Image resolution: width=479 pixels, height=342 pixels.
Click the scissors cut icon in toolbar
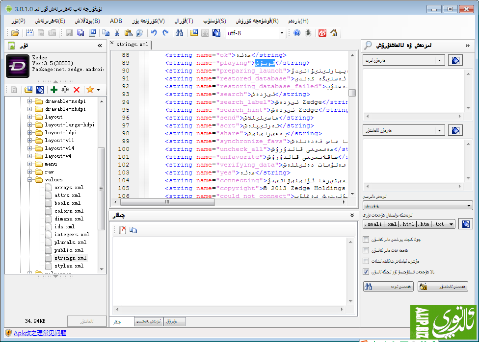tap(117, 33)
